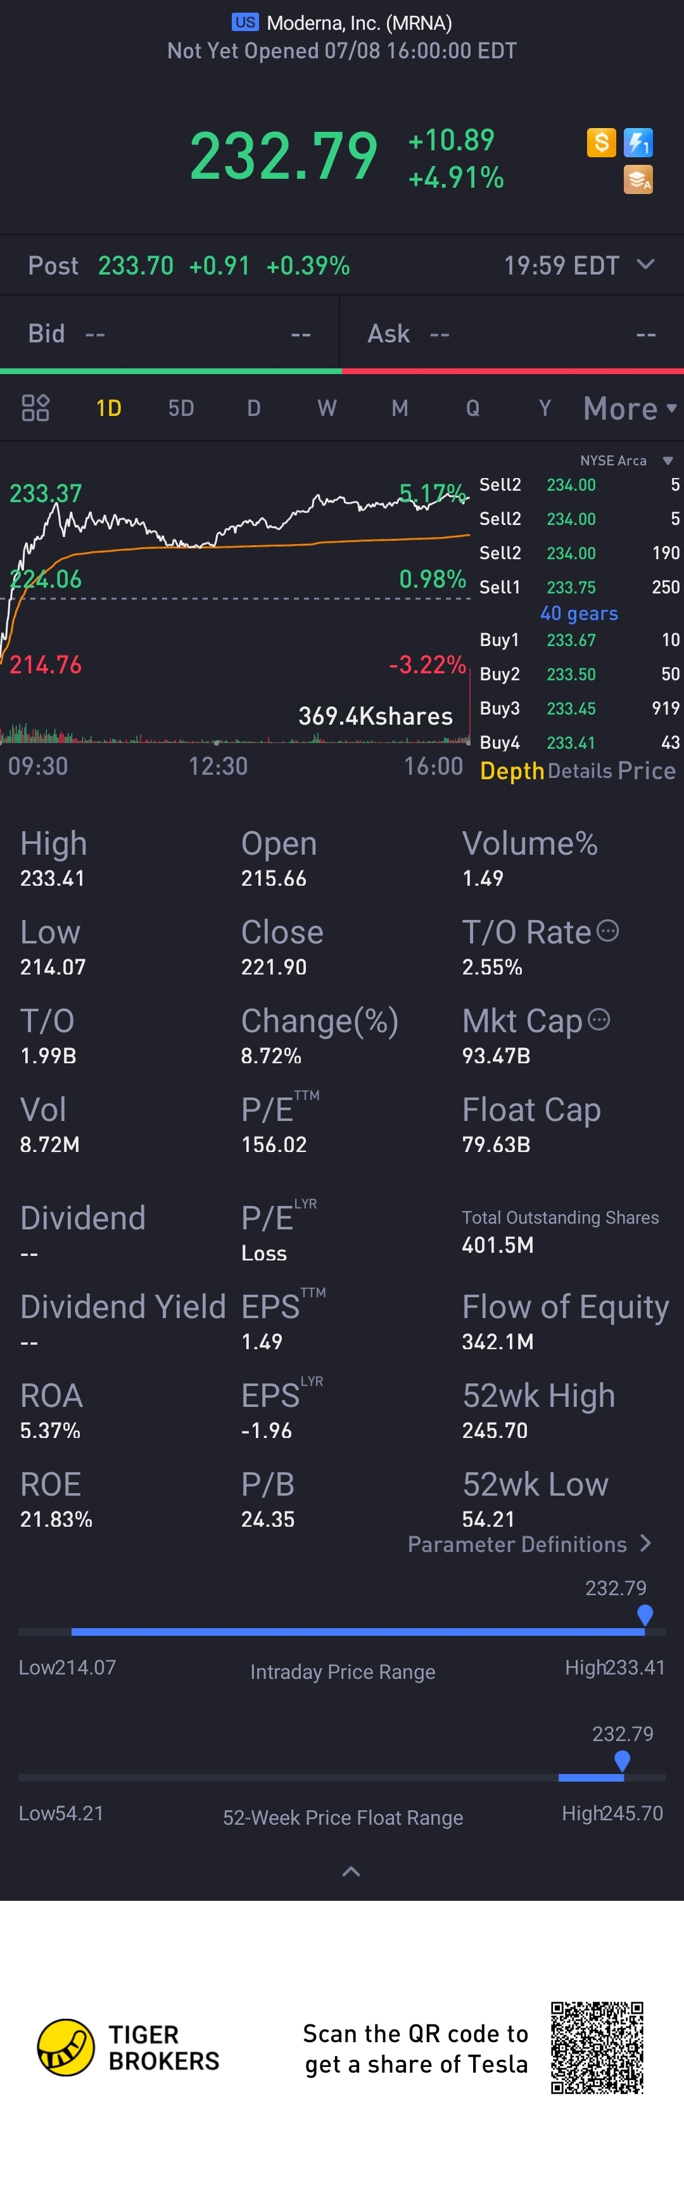Viewport: 684px width, 2195px height.
Task: Tap the orange dollar sign icon
Action: pyautogui.click(x=600, y=142)
